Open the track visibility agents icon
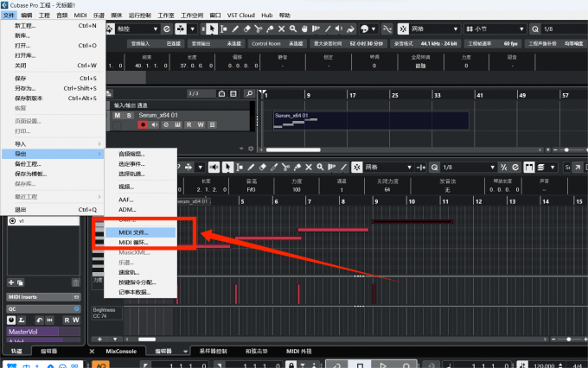588x368 pixels. [221, 93]
